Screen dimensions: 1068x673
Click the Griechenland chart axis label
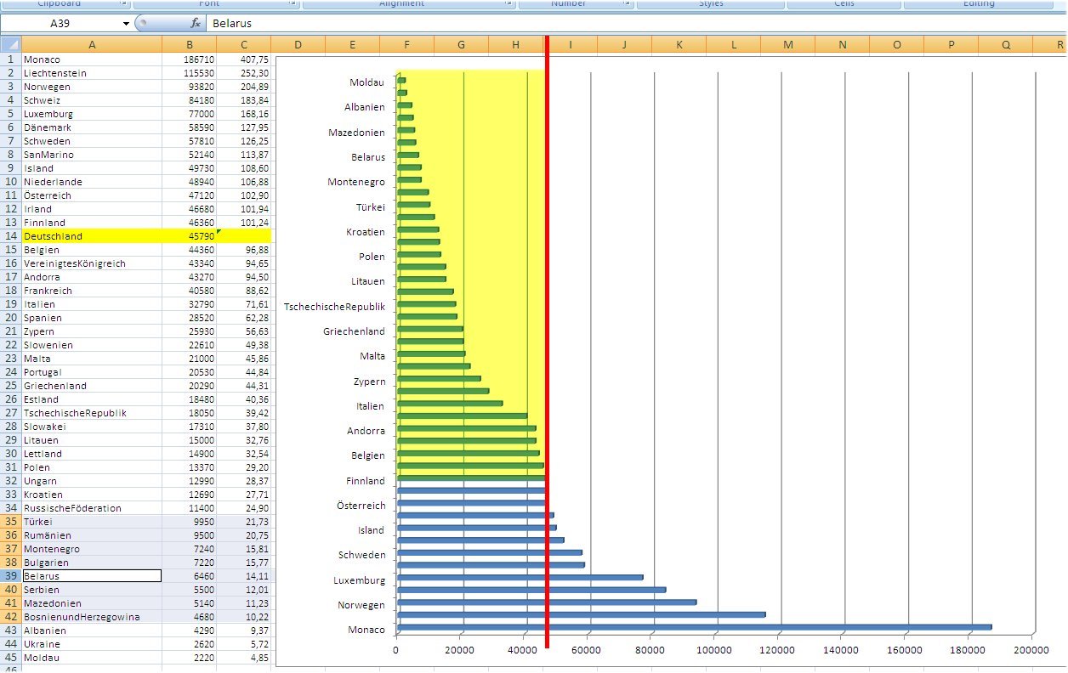coord(355,331)
